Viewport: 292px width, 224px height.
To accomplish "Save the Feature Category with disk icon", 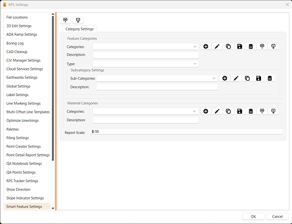I will pos(240,47).
